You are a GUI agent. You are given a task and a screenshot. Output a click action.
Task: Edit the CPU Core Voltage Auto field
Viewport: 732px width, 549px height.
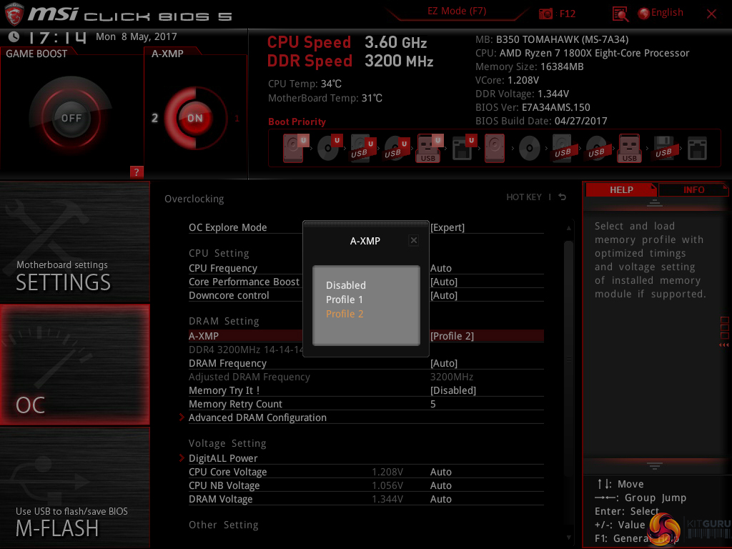pyautogui.click(x=440, y=472)
